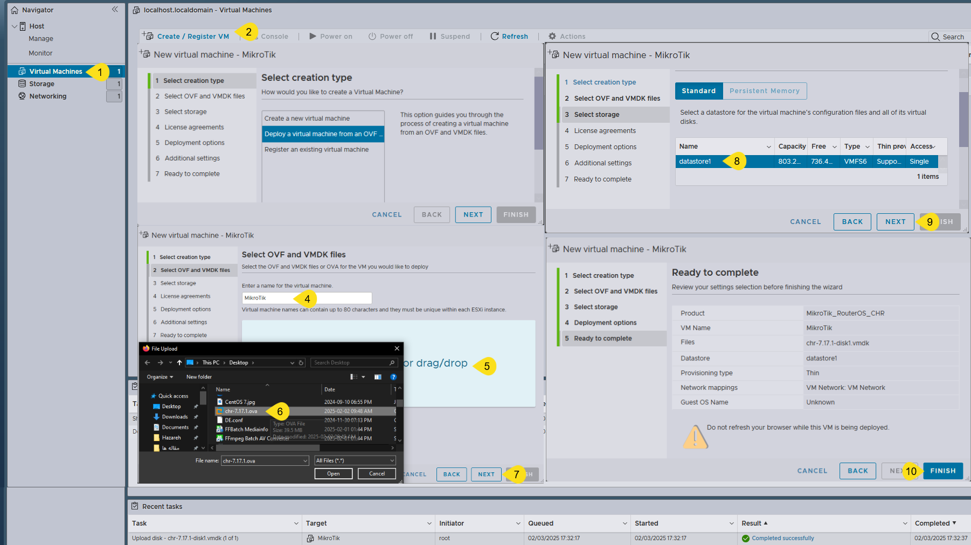Open the Actions gear menu

pos(552,36)
